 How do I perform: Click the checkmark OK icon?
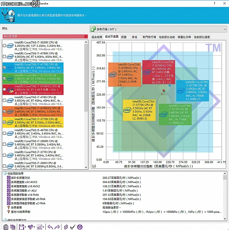[x=73, y=227]
